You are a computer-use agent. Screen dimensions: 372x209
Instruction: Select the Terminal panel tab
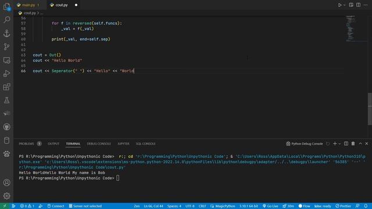pyautogui.click(x=73, y=143)
